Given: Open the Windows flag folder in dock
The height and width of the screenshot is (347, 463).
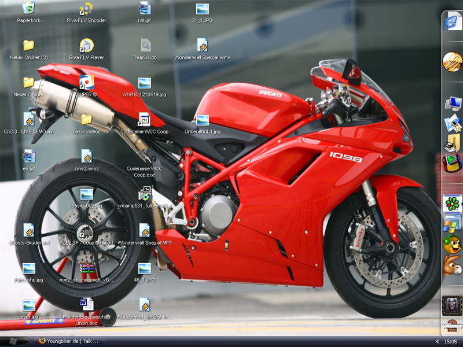Looking at the screenshot, I should pyautogui.click(x=452, y=224).
